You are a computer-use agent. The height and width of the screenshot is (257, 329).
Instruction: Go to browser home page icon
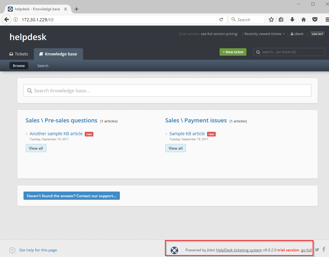click(x=303, y=20)
